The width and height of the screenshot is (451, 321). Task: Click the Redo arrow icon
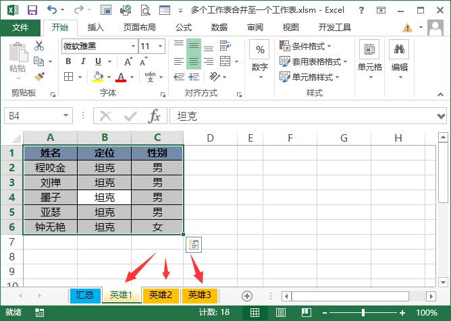pyautogui.click(x=78, y=10)
